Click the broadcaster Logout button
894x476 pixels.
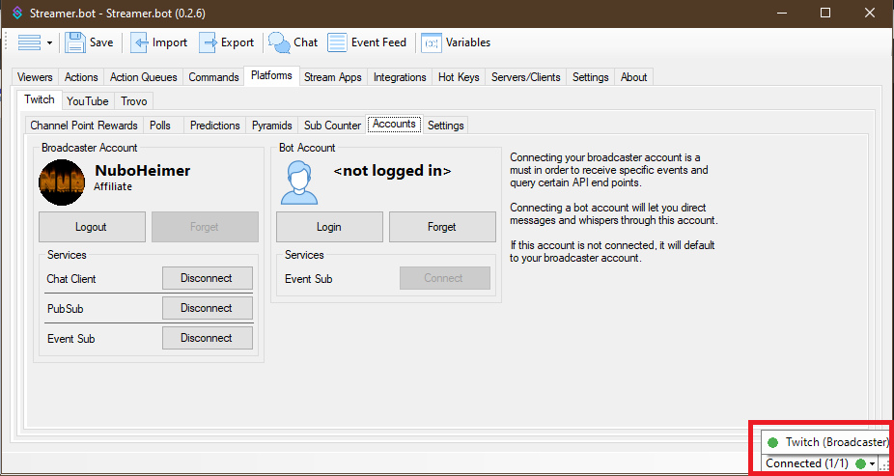91,227
